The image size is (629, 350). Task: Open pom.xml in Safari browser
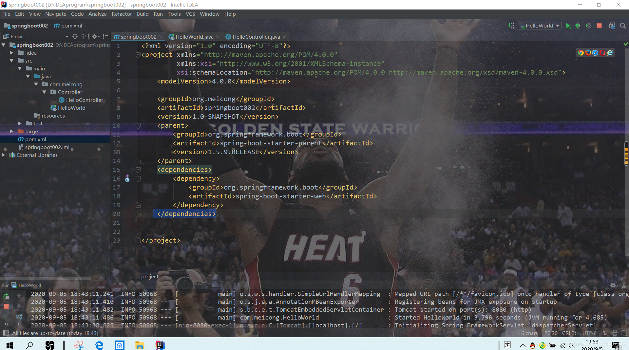(595, 53)
